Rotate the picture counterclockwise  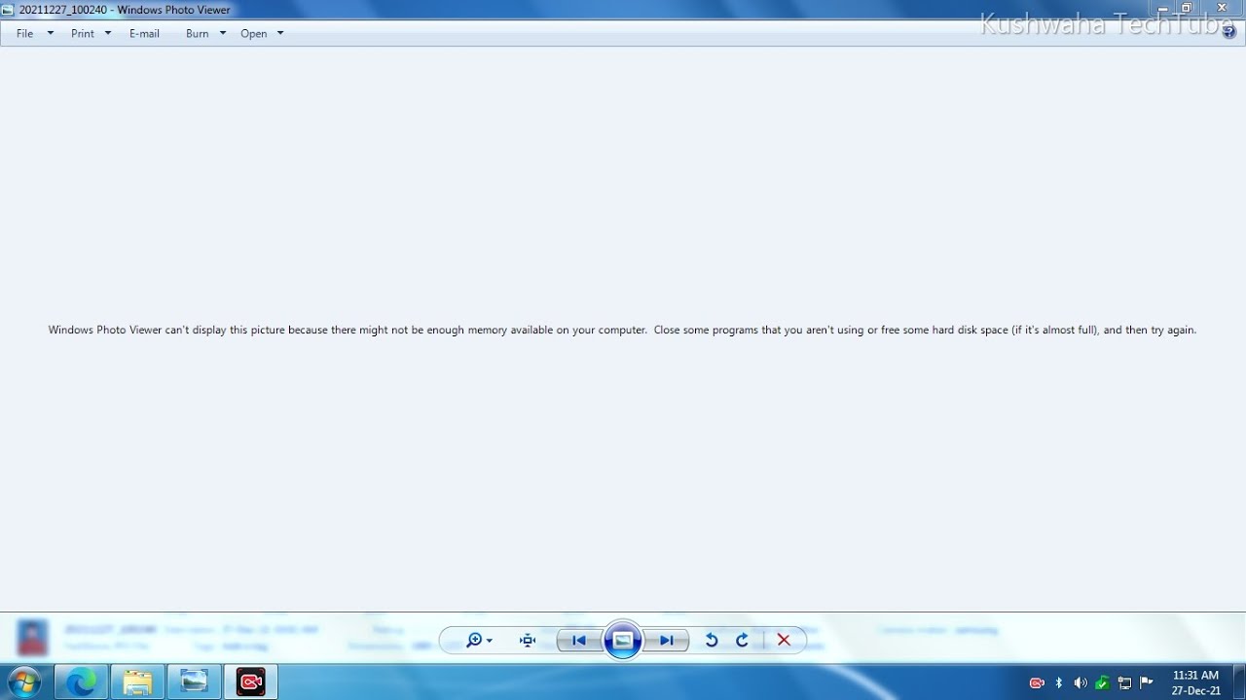[712, 640]
